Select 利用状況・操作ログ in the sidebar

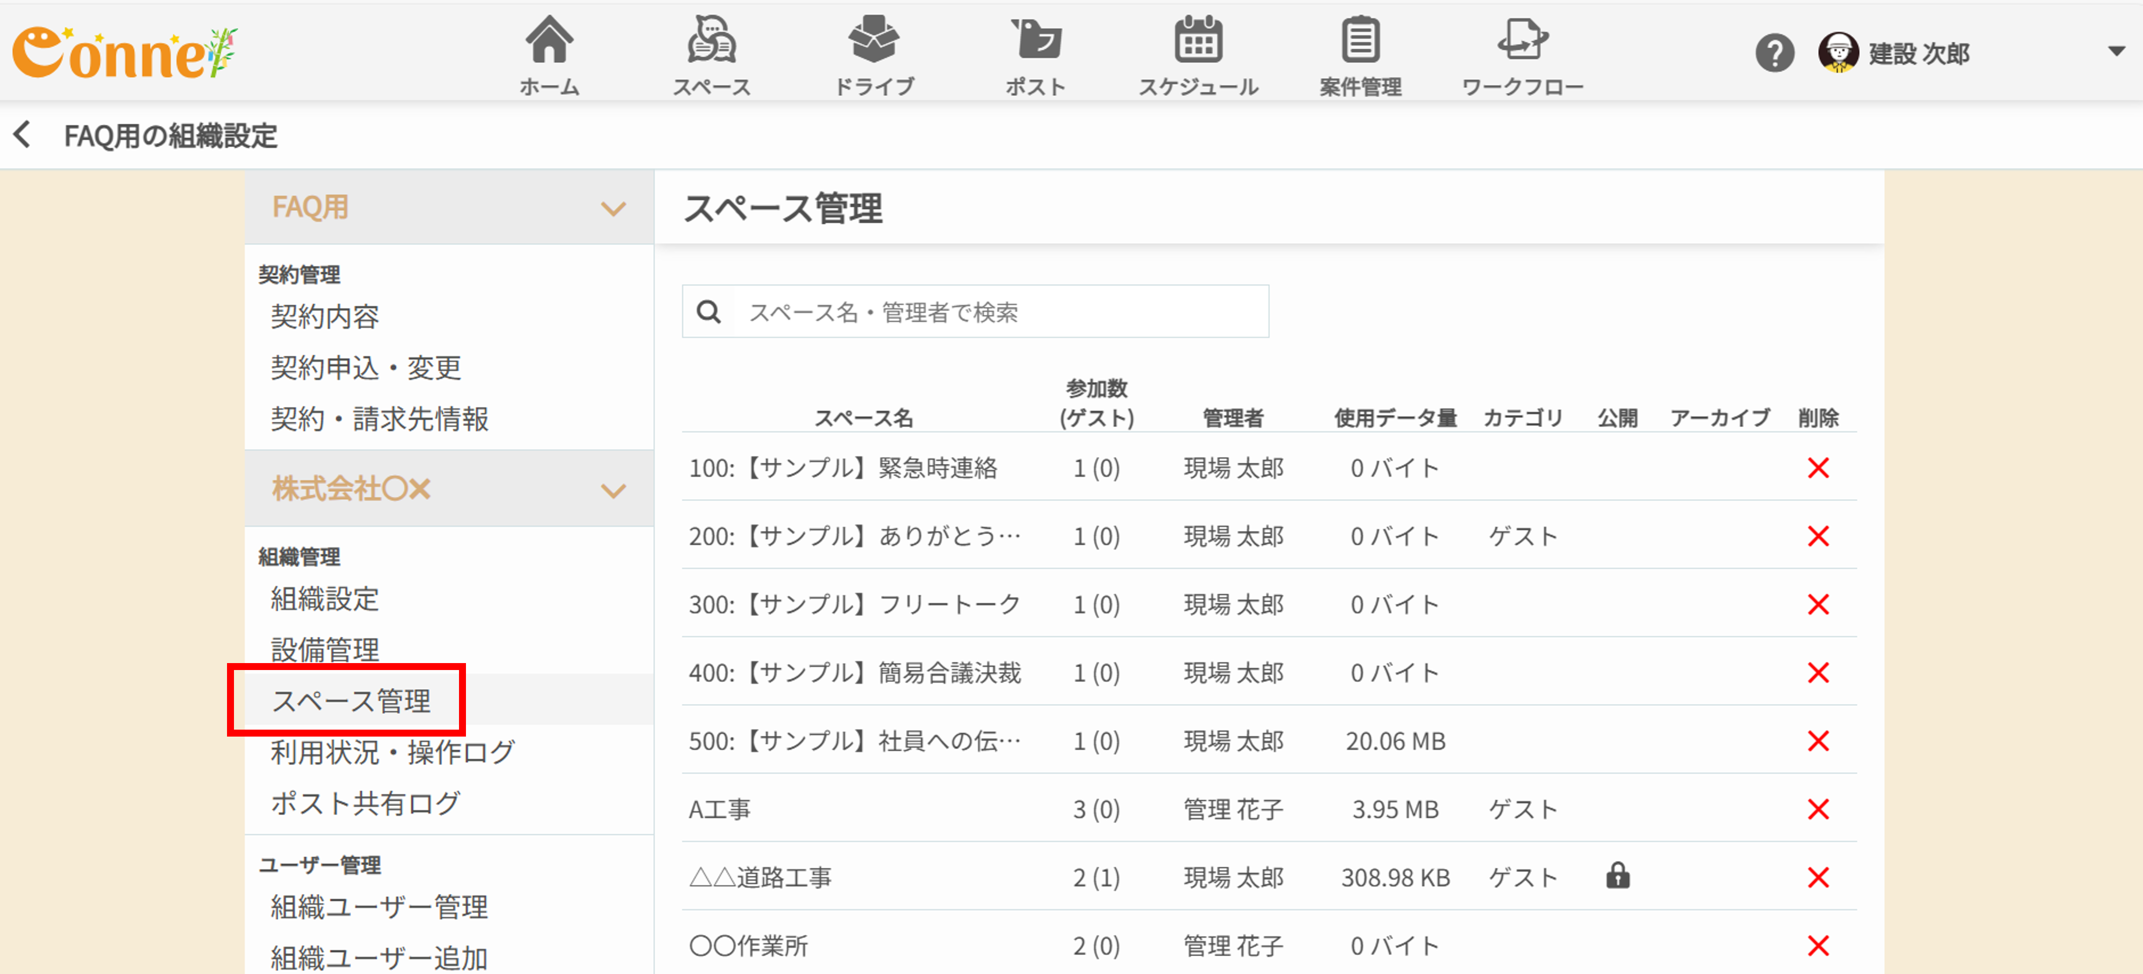pos(392,752)
